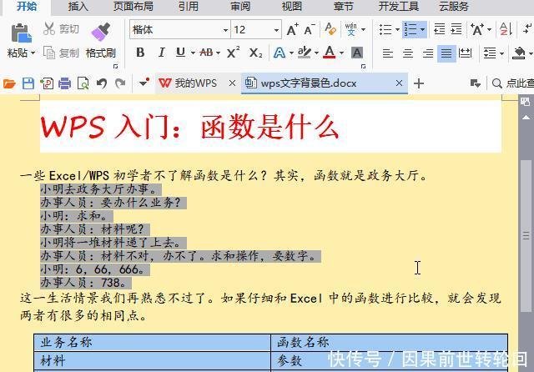Toggle superscript X² formatting
This screenshot has height=372, width=534.
(x=234, y=53)
